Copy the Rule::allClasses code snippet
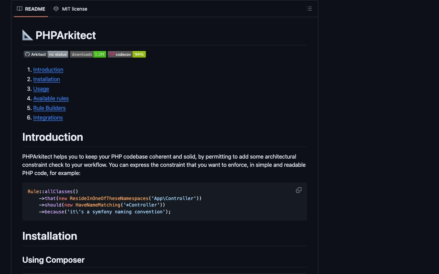 299,190
